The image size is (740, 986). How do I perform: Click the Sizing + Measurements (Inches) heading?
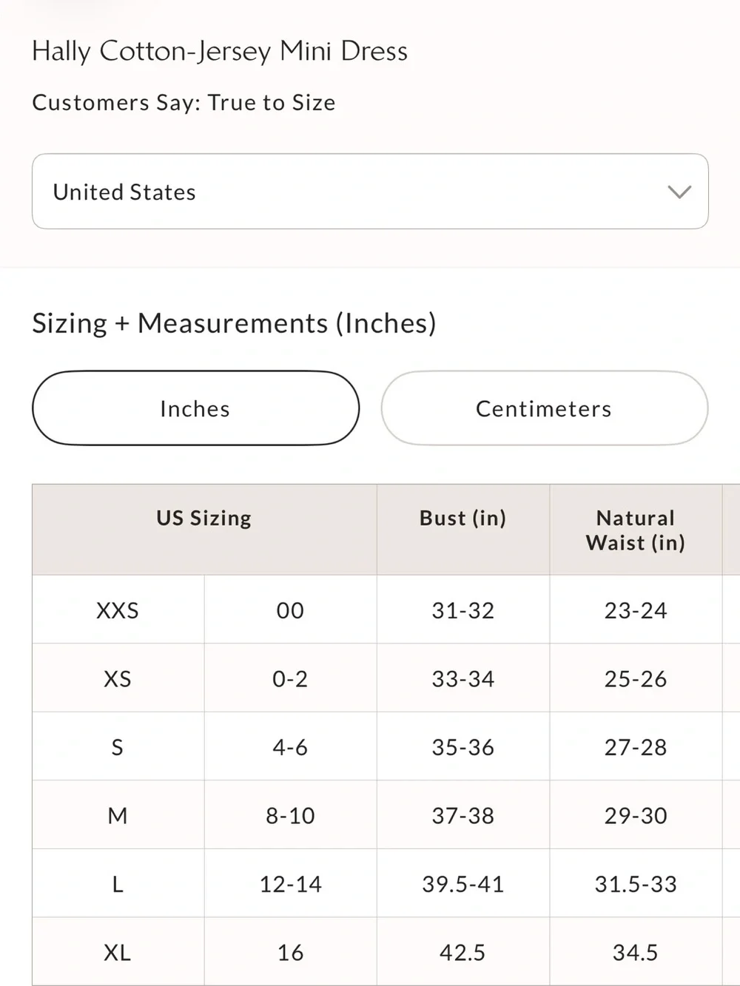tap(234, 323)
